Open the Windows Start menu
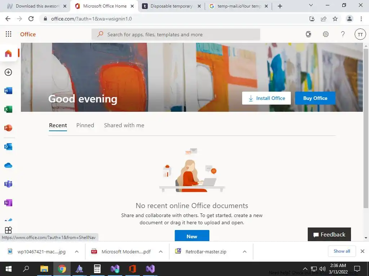This screenshot has width=369, height=276. click(9, 269)
